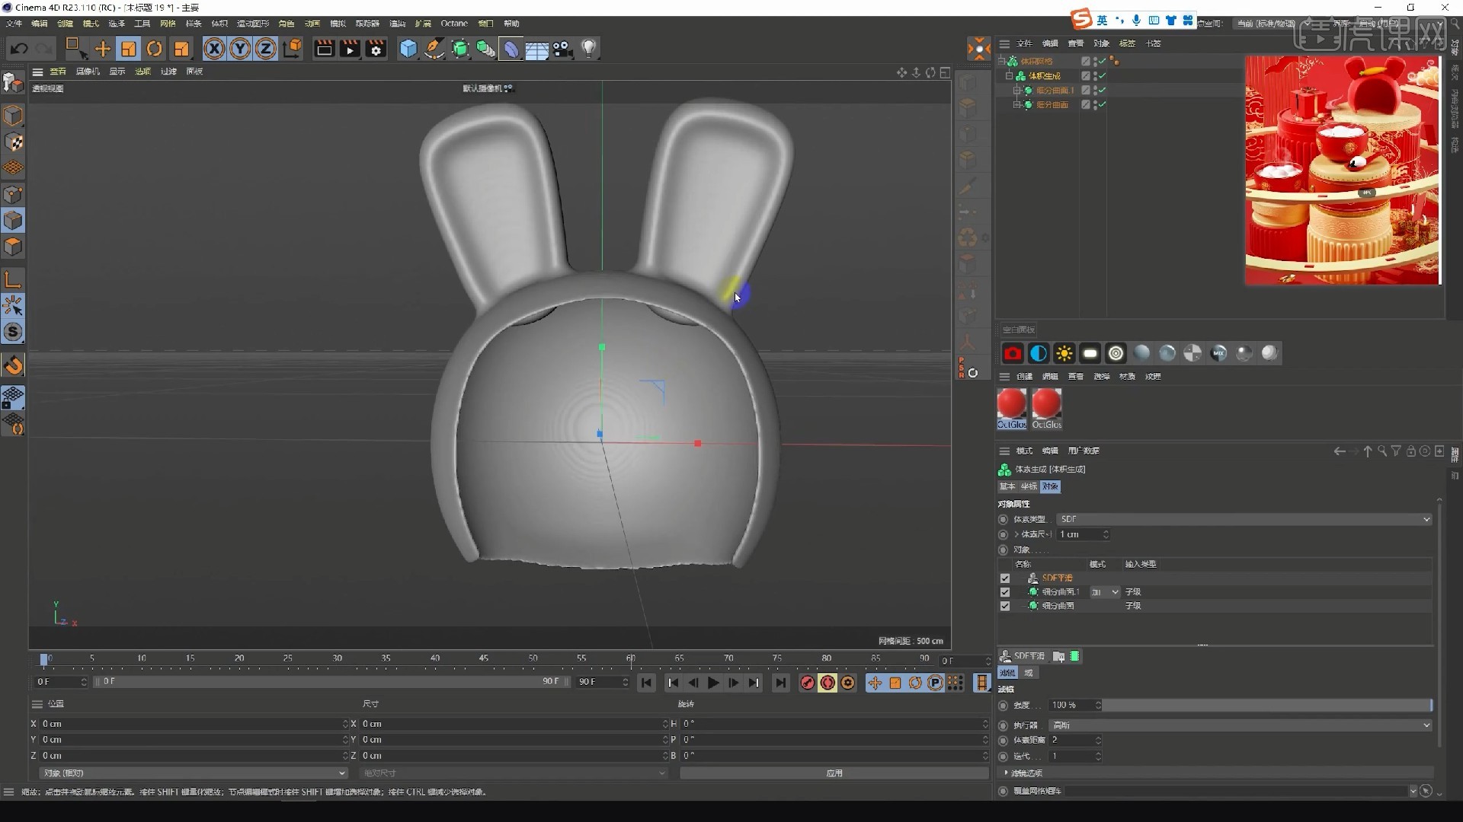Go to end of animation
Viewport: 1463px width, 822px height.
(780, 683)
